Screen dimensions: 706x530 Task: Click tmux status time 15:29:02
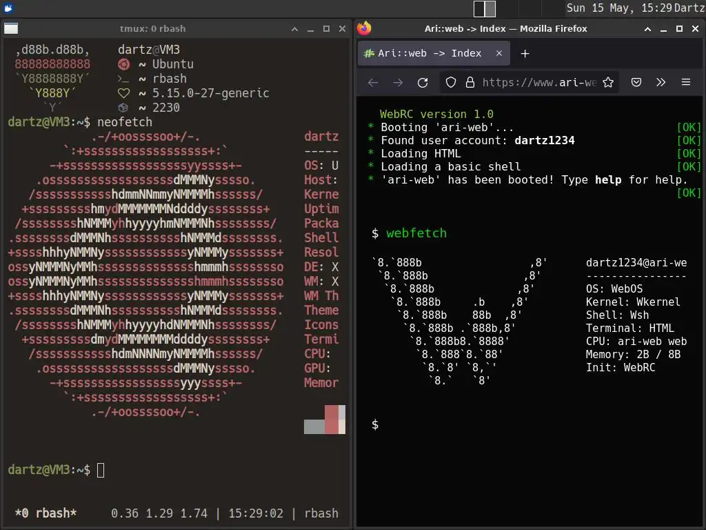click(256, 513)
